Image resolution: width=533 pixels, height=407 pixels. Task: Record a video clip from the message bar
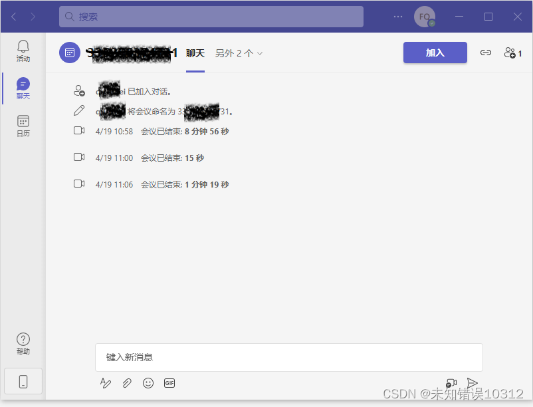(452, 384)
